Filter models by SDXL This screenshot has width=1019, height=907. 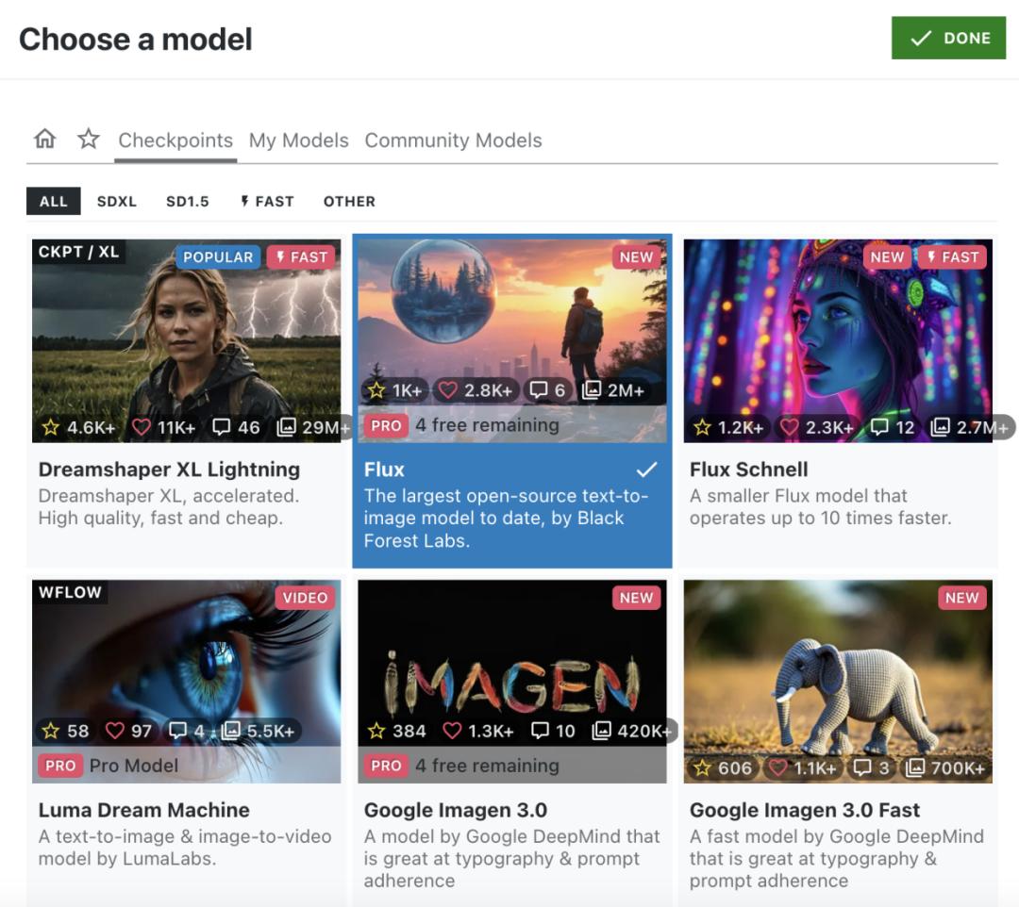point(117,201)
